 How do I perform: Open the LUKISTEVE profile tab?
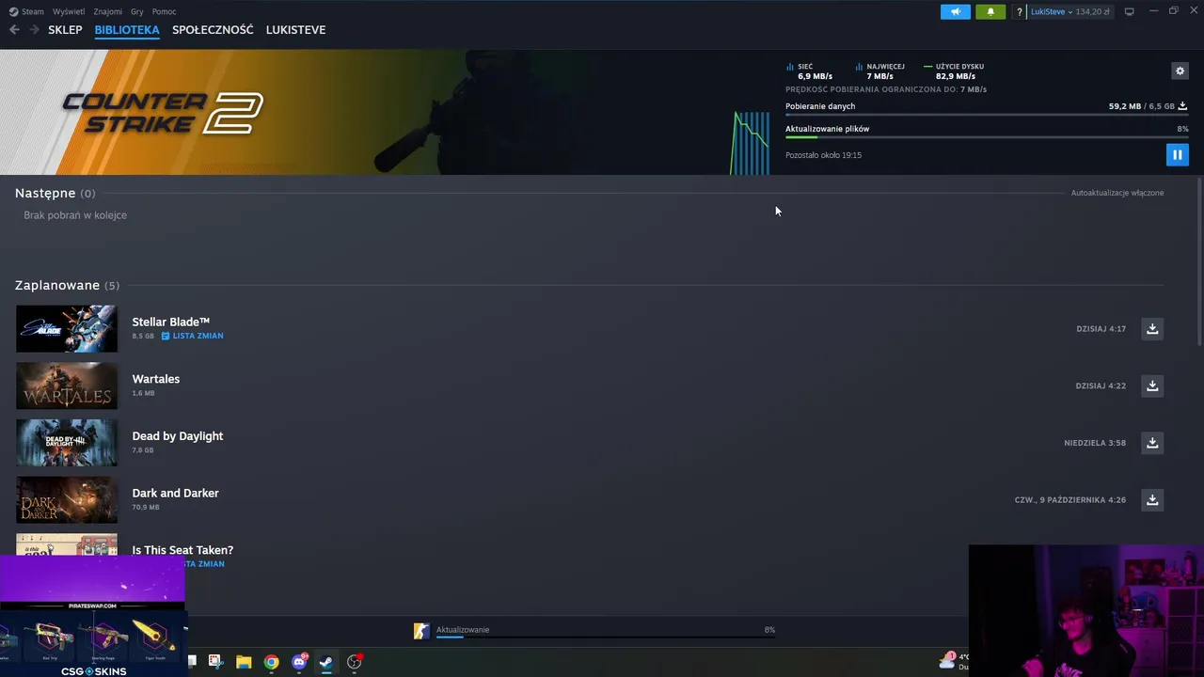[295, 30]
